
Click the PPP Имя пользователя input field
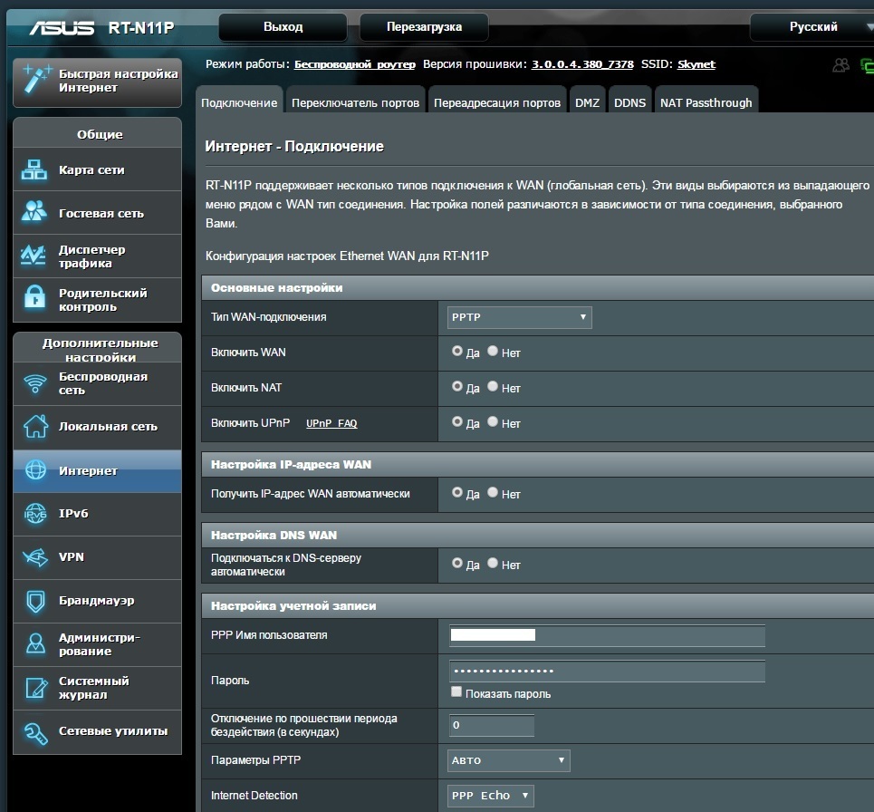(607, 635)
